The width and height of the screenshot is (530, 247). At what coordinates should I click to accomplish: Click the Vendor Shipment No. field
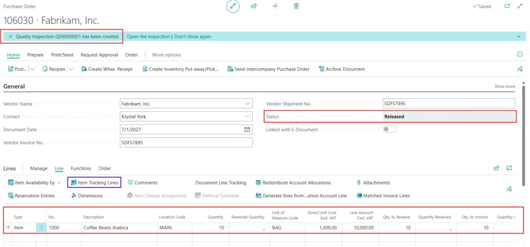click(449, 103)
